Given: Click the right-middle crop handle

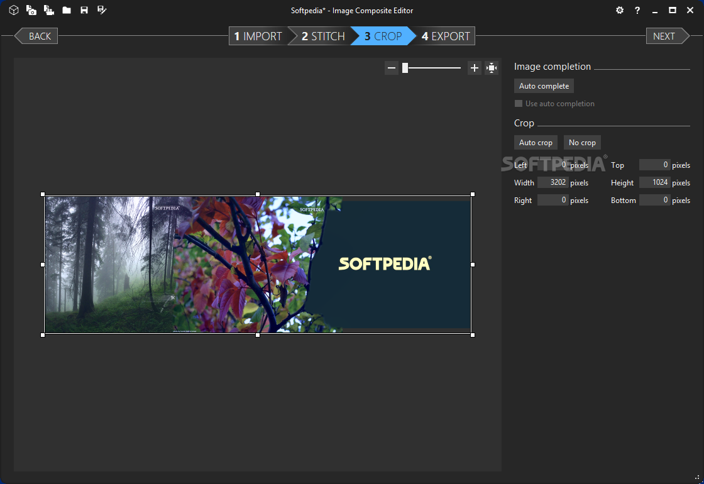Looking at the screenshot, I should point(473,265).
